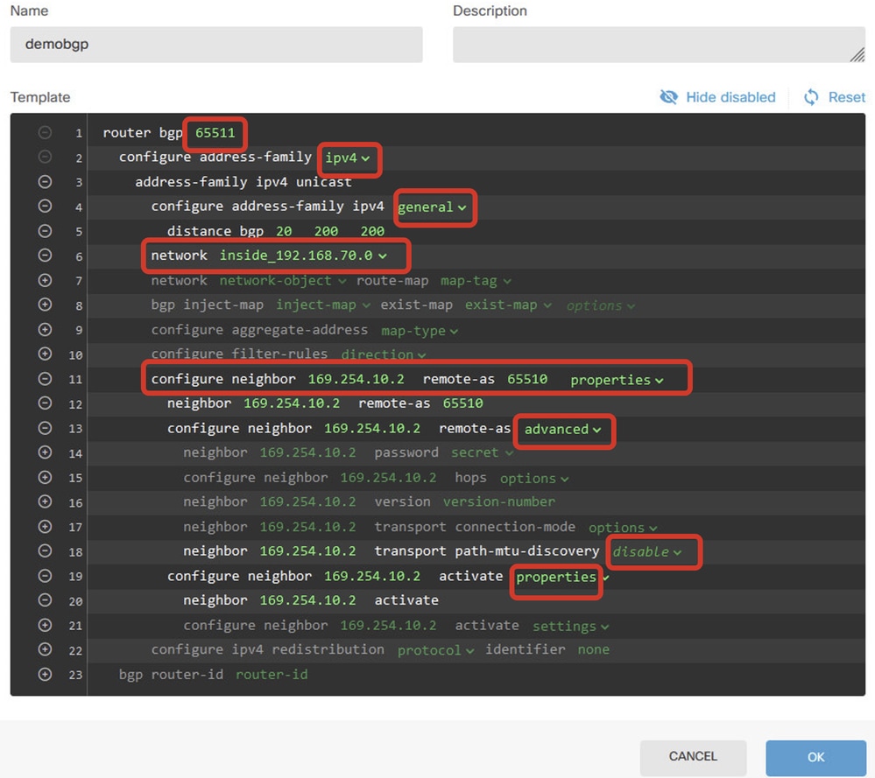Open the advanced dropdown on line 13
This screenshot has width=875, height=778.
562,429
